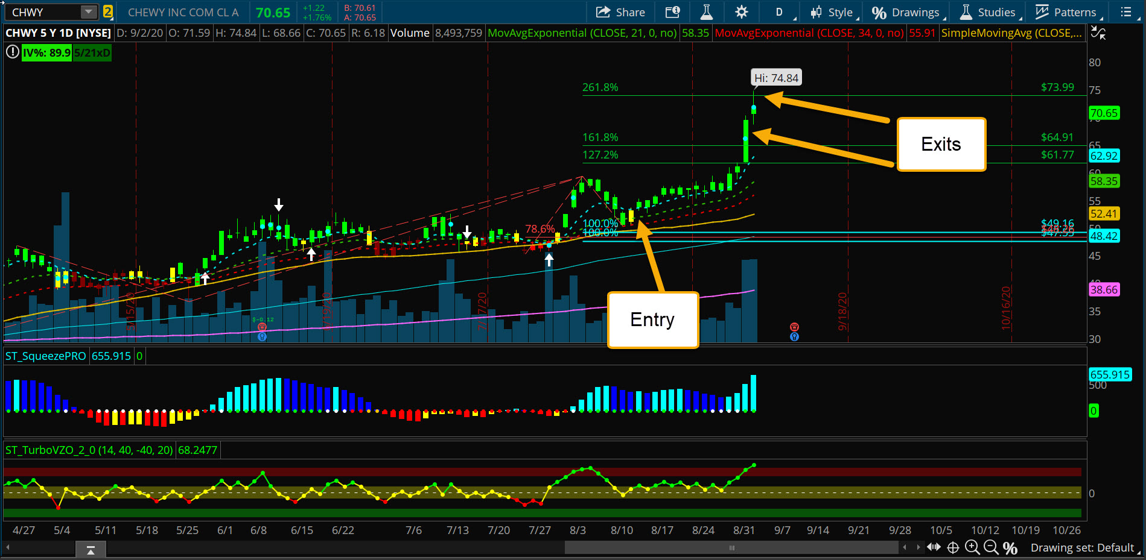Click the collapse lower panel arrow button
The height and width of the screenshot is (560, 1146).
(x=91, y=550)
